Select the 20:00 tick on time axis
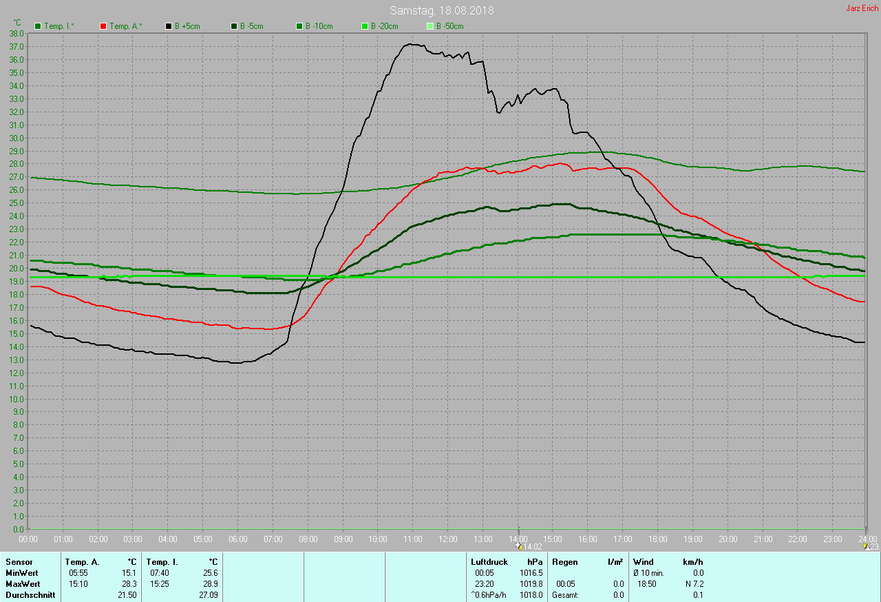Image resolution: width=881 pixels, height=602 pixels. click(x=728, y=539)
